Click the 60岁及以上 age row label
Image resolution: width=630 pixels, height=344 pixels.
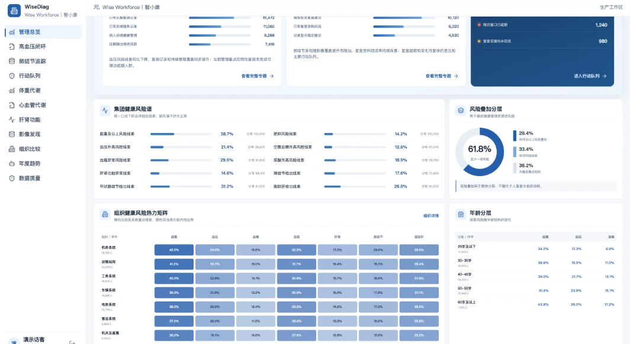467,302
